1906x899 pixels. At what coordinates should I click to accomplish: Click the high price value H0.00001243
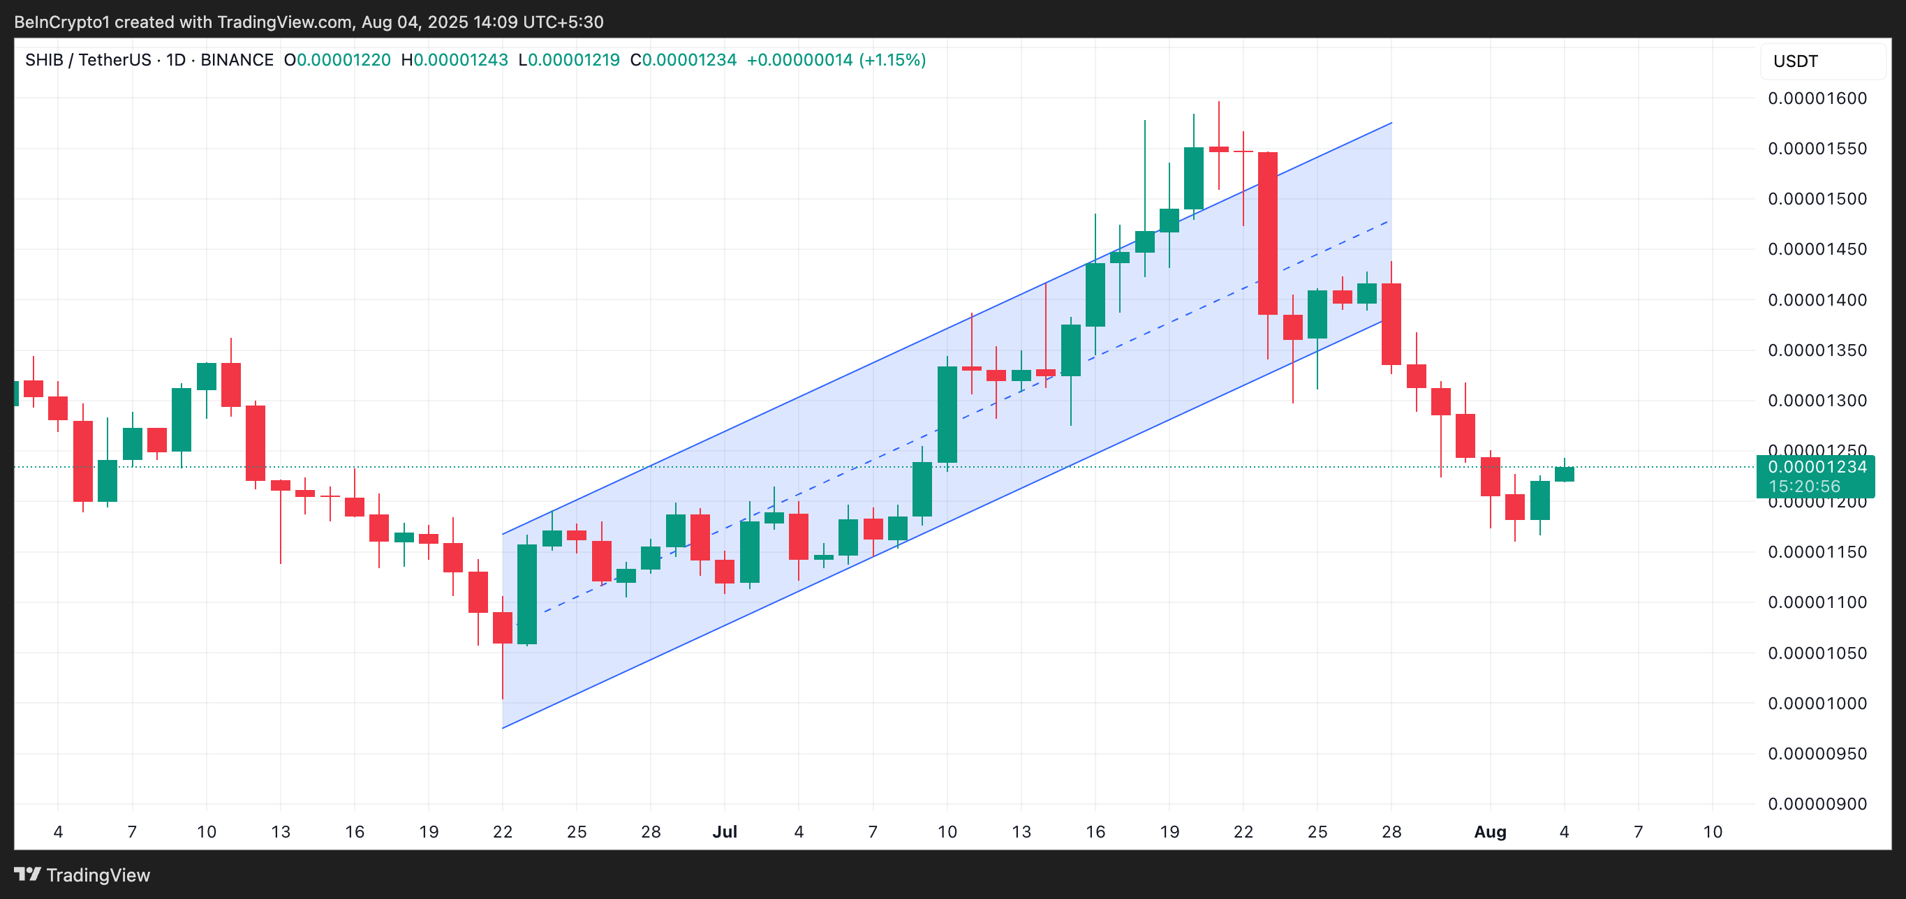coord(455,60)
